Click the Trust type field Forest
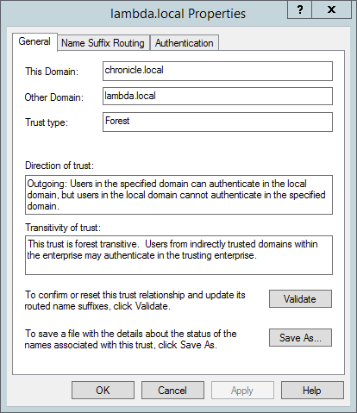 pyautogui.click(x=217, y=122)
